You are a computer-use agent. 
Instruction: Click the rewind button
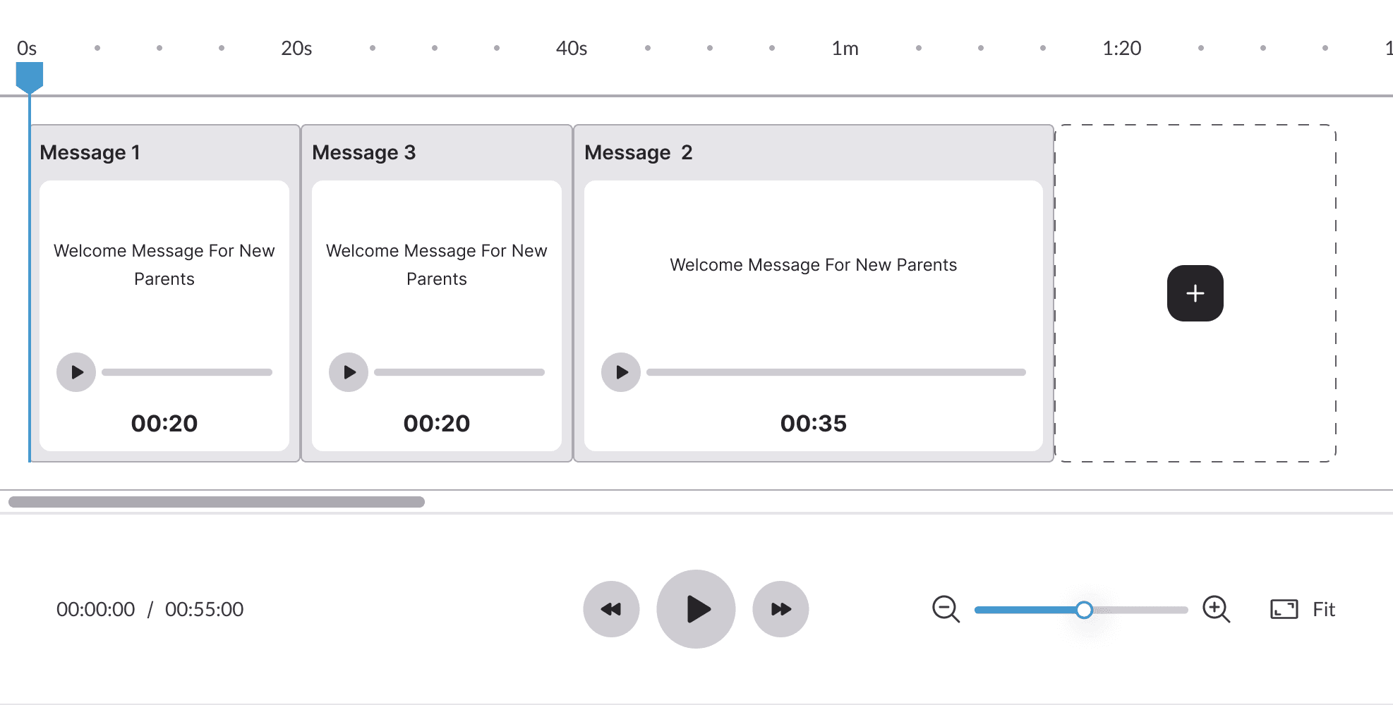(x=611, y=609)
